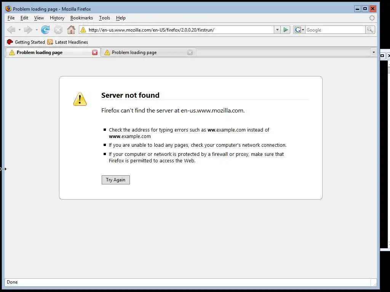
Task: Open the File menu
Action: [x=11, y=18]
